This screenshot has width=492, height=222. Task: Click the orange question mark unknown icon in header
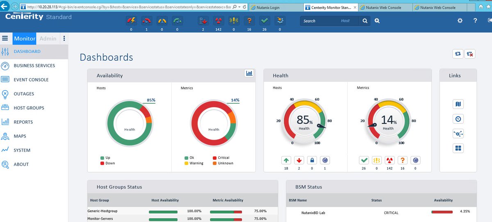(249, 20)
